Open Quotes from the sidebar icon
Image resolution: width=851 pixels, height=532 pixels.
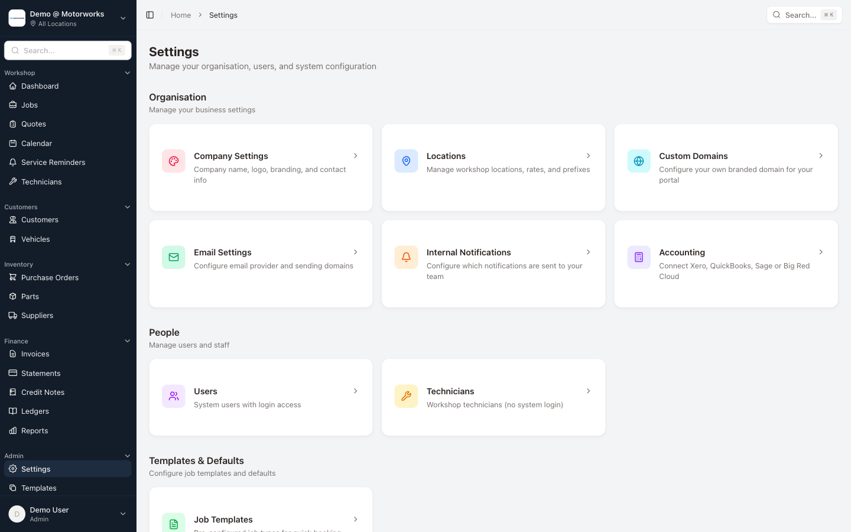(x=12, y=124)
